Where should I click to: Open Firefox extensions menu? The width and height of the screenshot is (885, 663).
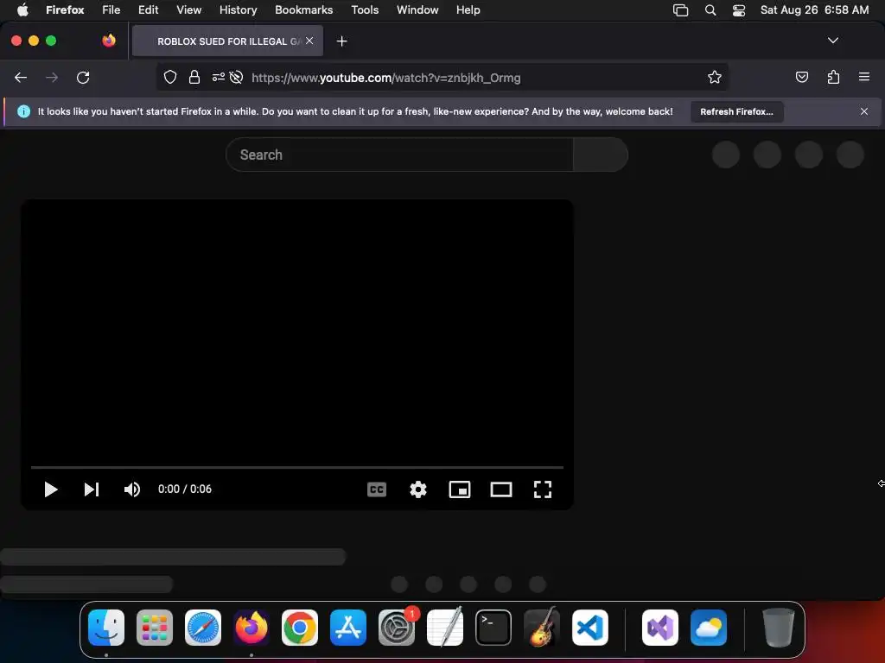(x=833, y=77)
